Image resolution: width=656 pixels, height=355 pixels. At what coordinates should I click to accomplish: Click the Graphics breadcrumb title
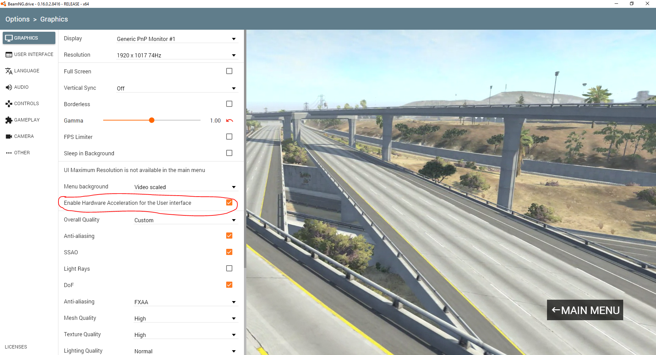[54, 19]
